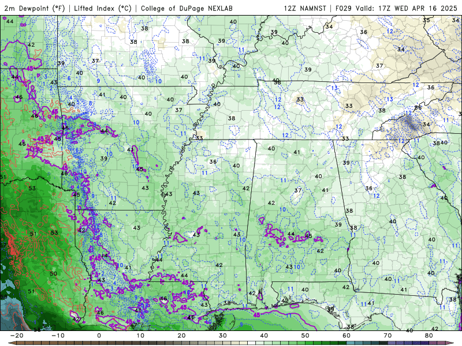Click 'College of DuPage NEXLAB' header text

187,8
